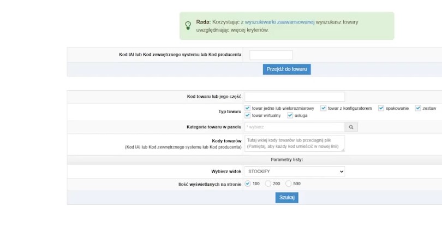Image resolution: width=442 pixels, height=230 pixels.
Task: Open the wyszukiwarki zaawansowanej link
Action: pos(279,22)
